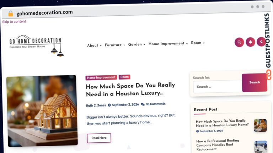Open the Home Improvement menu item
The image size is (273, 153).
[168, 44]
